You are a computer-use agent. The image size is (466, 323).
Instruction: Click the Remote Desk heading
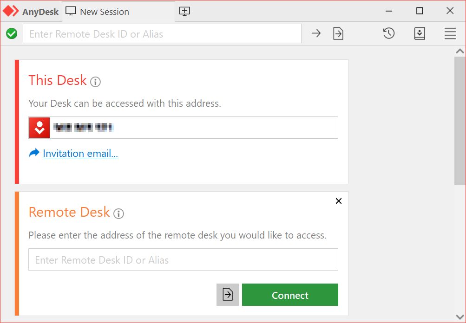pos(69,212)
